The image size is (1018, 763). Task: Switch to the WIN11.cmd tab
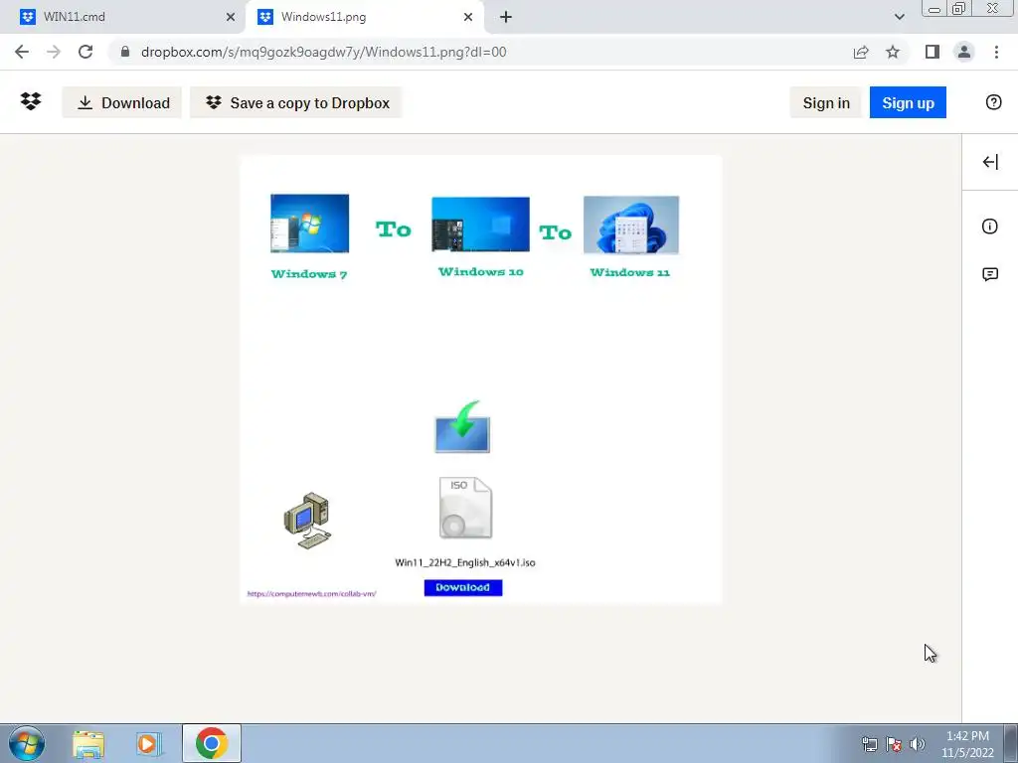[x=122, y=17]
